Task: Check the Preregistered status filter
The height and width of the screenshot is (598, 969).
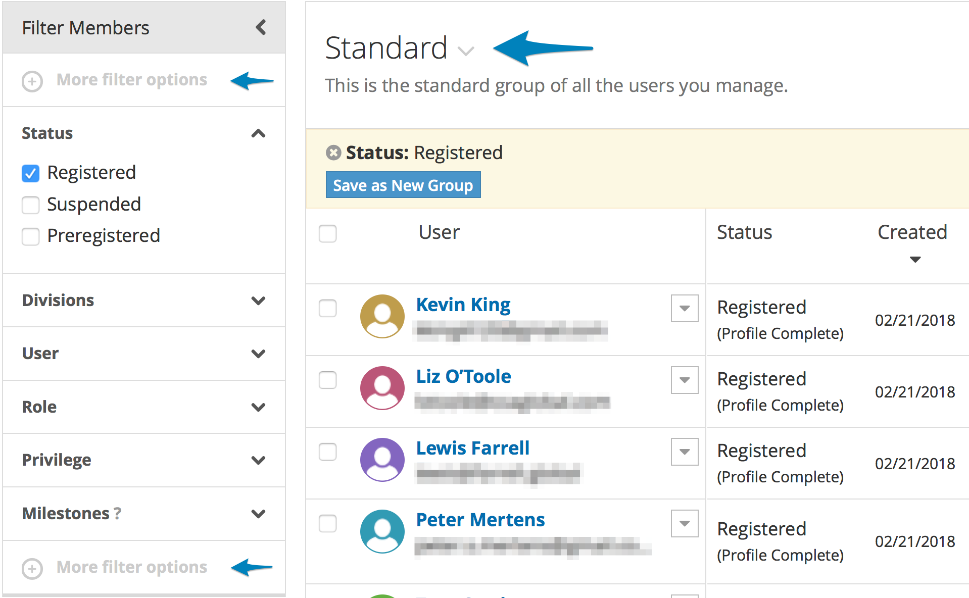Action: pos(30,236)
